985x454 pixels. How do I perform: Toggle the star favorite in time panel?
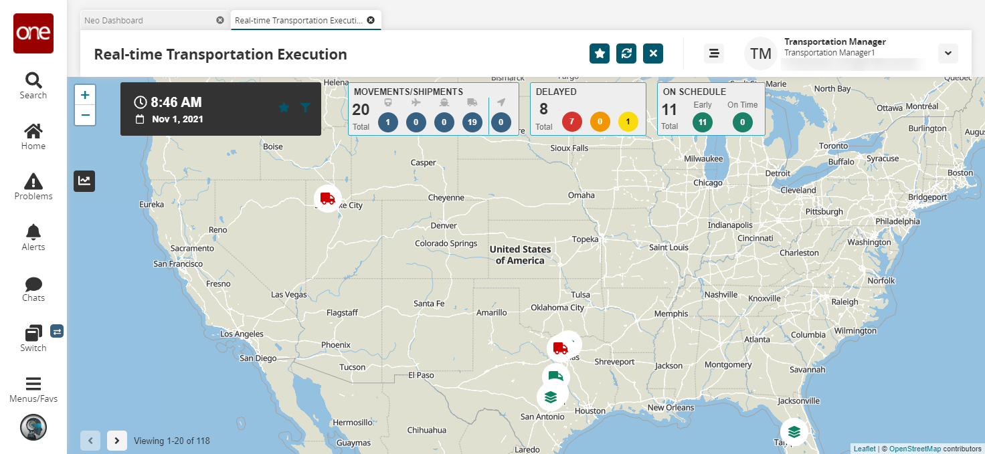point(284,108)
